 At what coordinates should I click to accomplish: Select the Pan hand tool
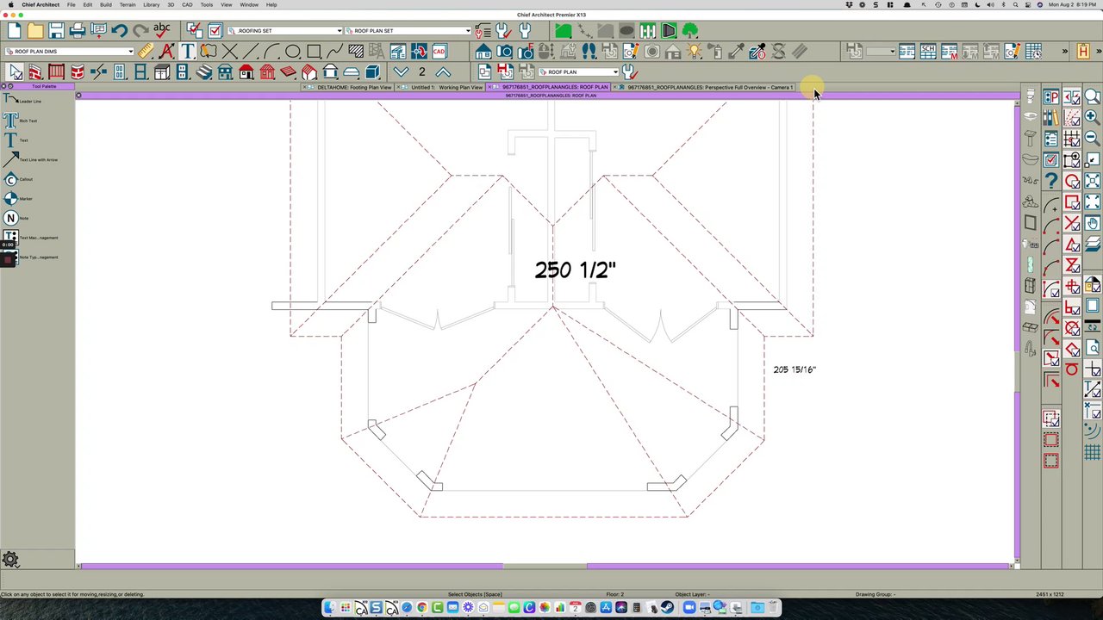click(1092, 223)
